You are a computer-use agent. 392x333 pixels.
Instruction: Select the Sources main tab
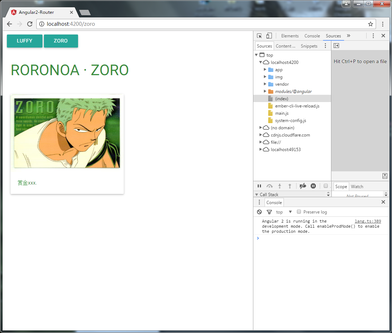point(333,36)
